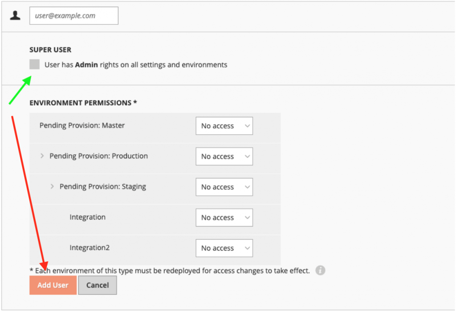
Task: Expand the Pending Provision: Staging row
Action: pyautogui.click(x=52, y=186)
